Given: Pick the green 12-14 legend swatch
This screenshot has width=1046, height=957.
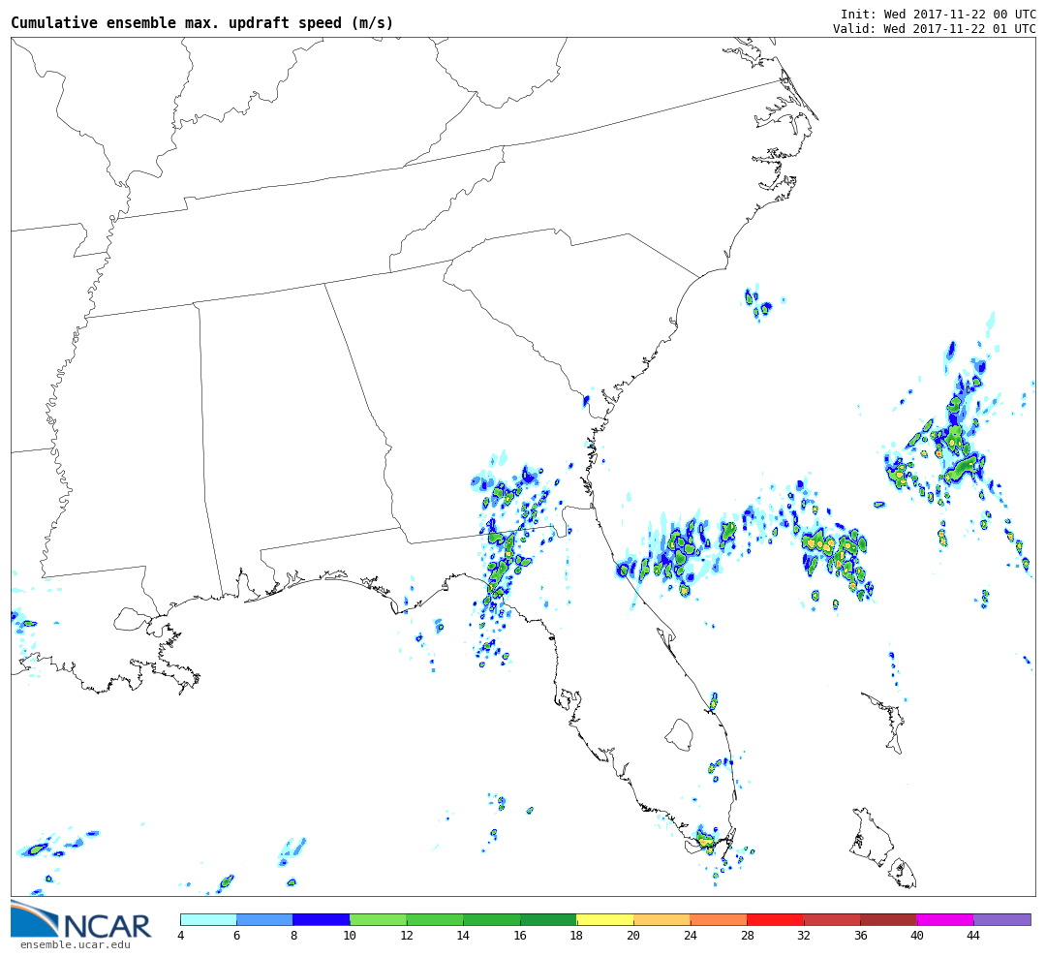Looking at the screenshot, I should (435, 919).
